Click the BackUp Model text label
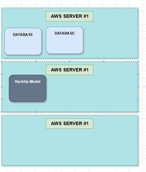Screen dimensions: 146x172 (x=28, y=81)
